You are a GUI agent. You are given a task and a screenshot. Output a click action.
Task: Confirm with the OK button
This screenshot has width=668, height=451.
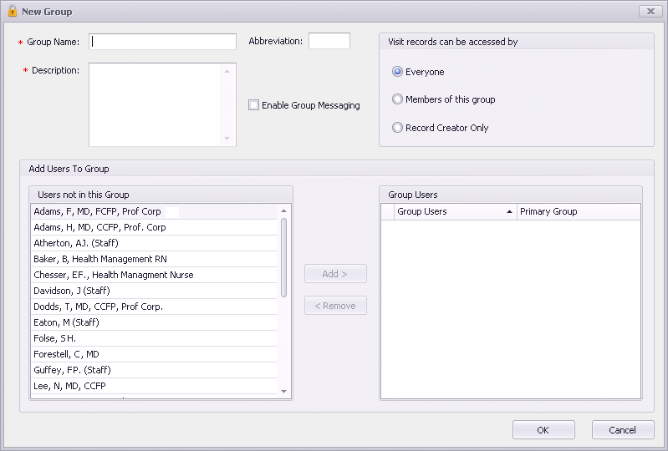tap(543, 430)
